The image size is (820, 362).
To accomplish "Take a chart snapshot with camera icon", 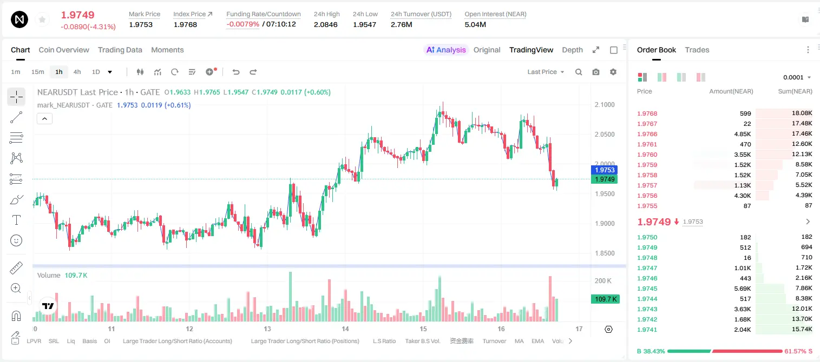I will coord(596,72).
